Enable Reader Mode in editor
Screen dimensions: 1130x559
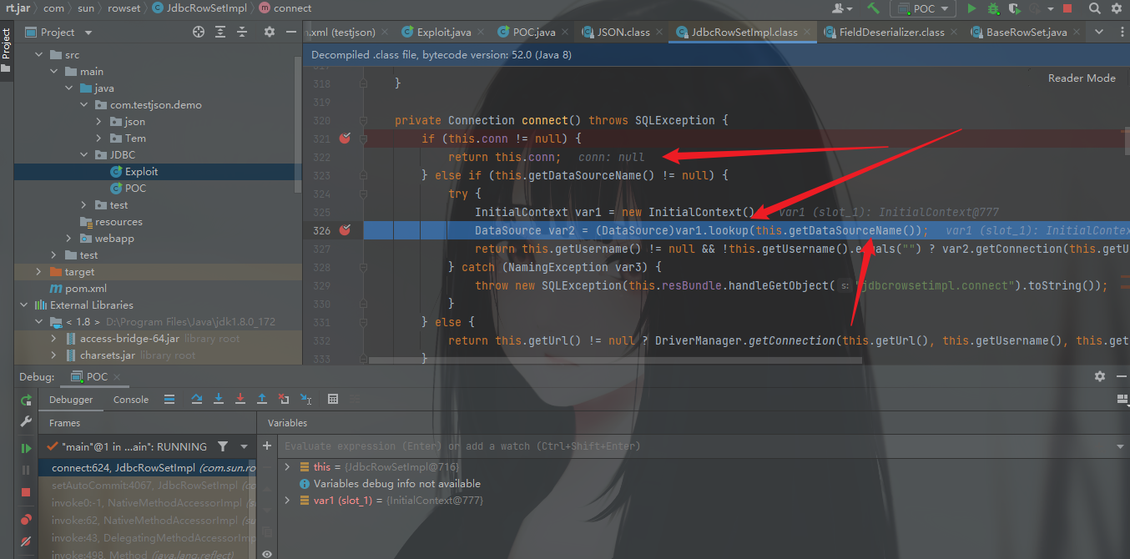click(1082, 78)
